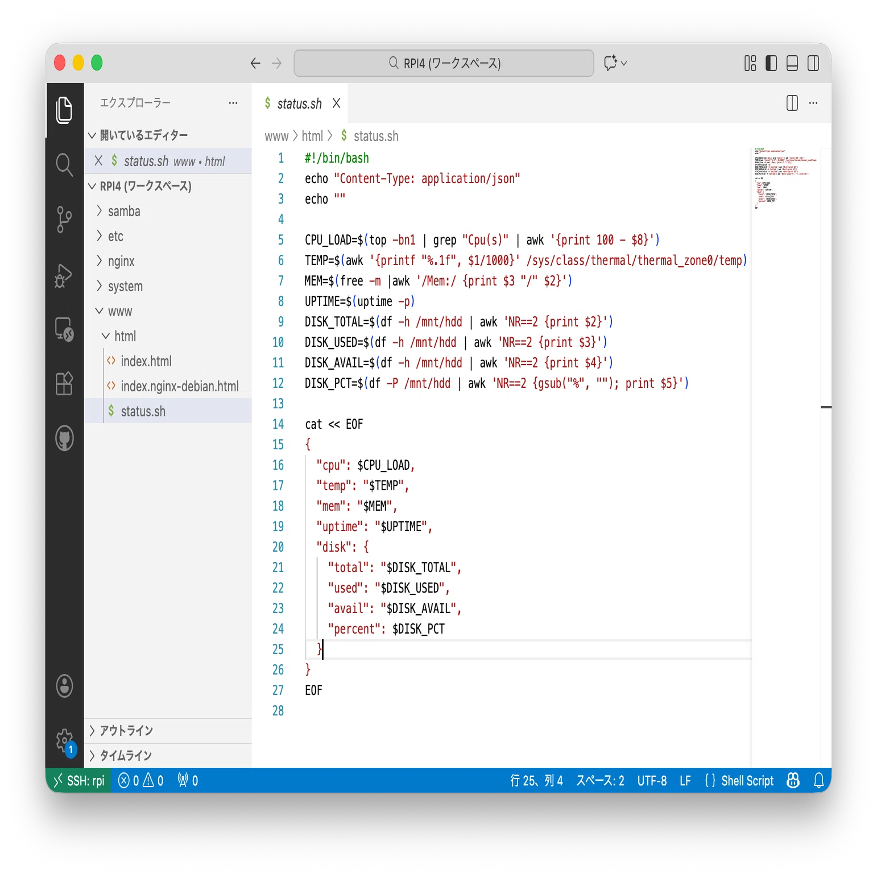Image resolution: width=877 pixels, height=877 pixels.
Task: Open the Manage gear menu
Action: [64, 741]
